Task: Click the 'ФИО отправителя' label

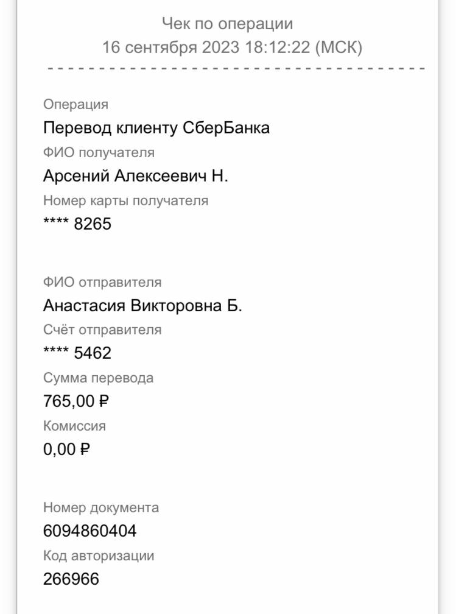Action: 102,283
